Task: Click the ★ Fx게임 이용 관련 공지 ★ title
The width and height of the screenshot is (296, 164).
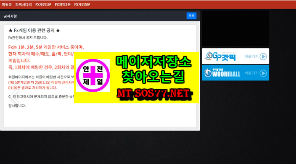Action: pos(34,31)
